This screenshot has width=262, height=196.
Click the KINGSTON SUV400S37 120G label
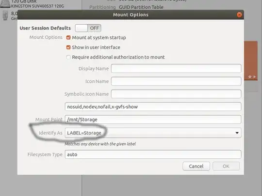[37, 6]
